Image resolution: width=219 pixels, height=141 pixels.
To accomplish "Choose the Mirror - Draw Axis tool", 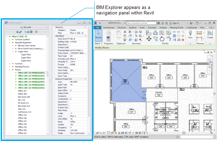I will tap(168, 33).
